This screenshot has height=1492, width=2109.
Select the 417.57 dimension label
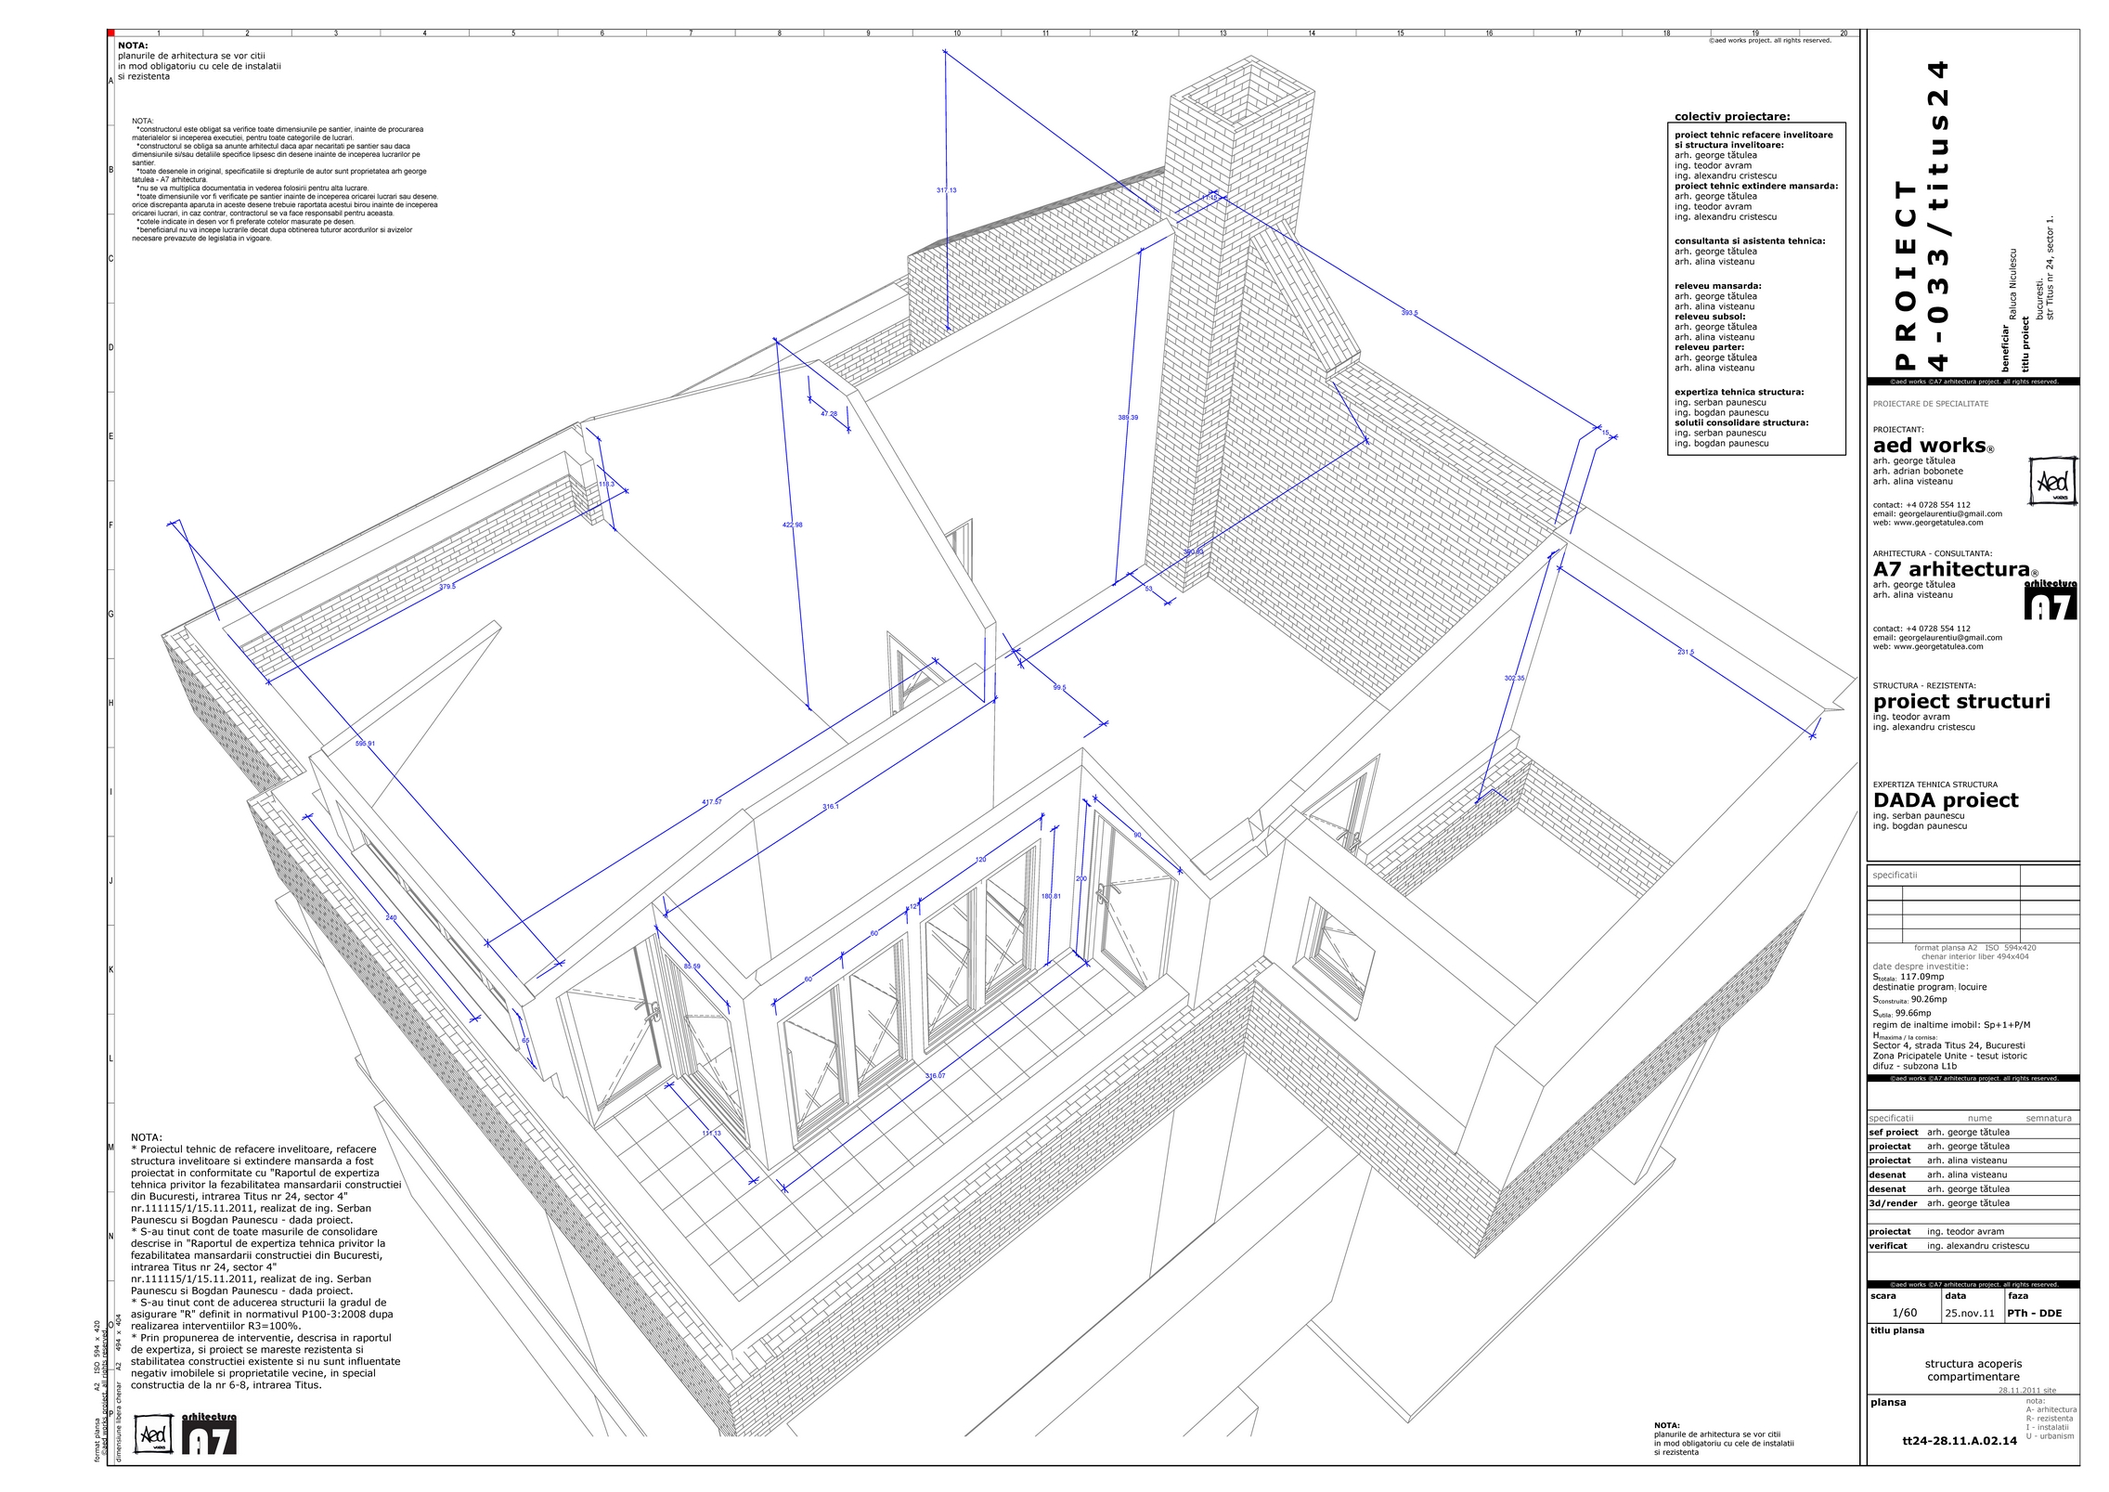[711, 802]
